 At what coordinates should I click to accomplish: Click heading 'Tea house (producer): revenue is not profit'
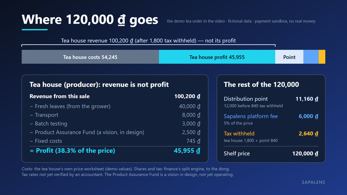99,84
